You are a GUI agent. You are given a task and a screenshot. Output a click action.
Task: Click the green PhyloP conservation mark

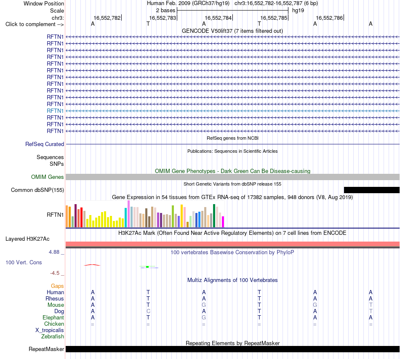coord(147,267)
